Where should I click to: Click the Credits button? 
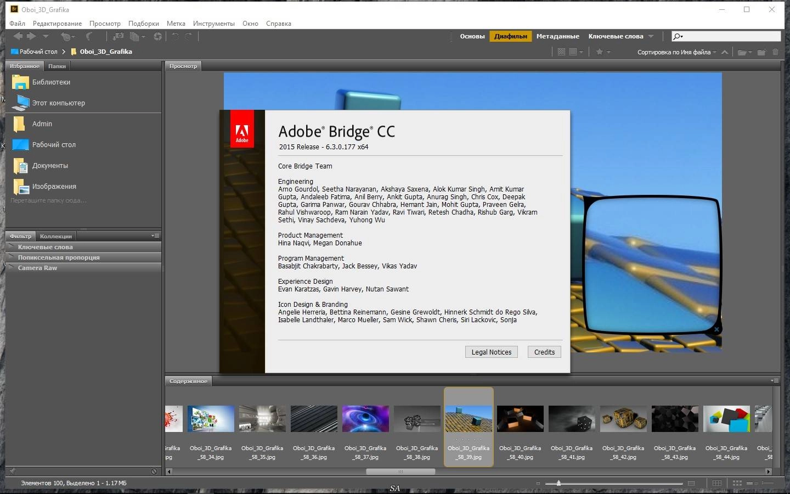pos(544,352)
